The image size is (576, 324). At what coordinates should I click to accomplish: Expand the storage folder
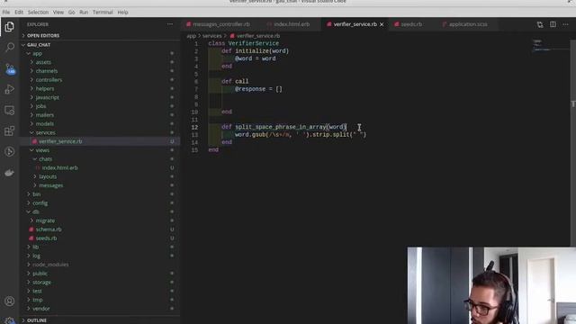coord(41,283)
